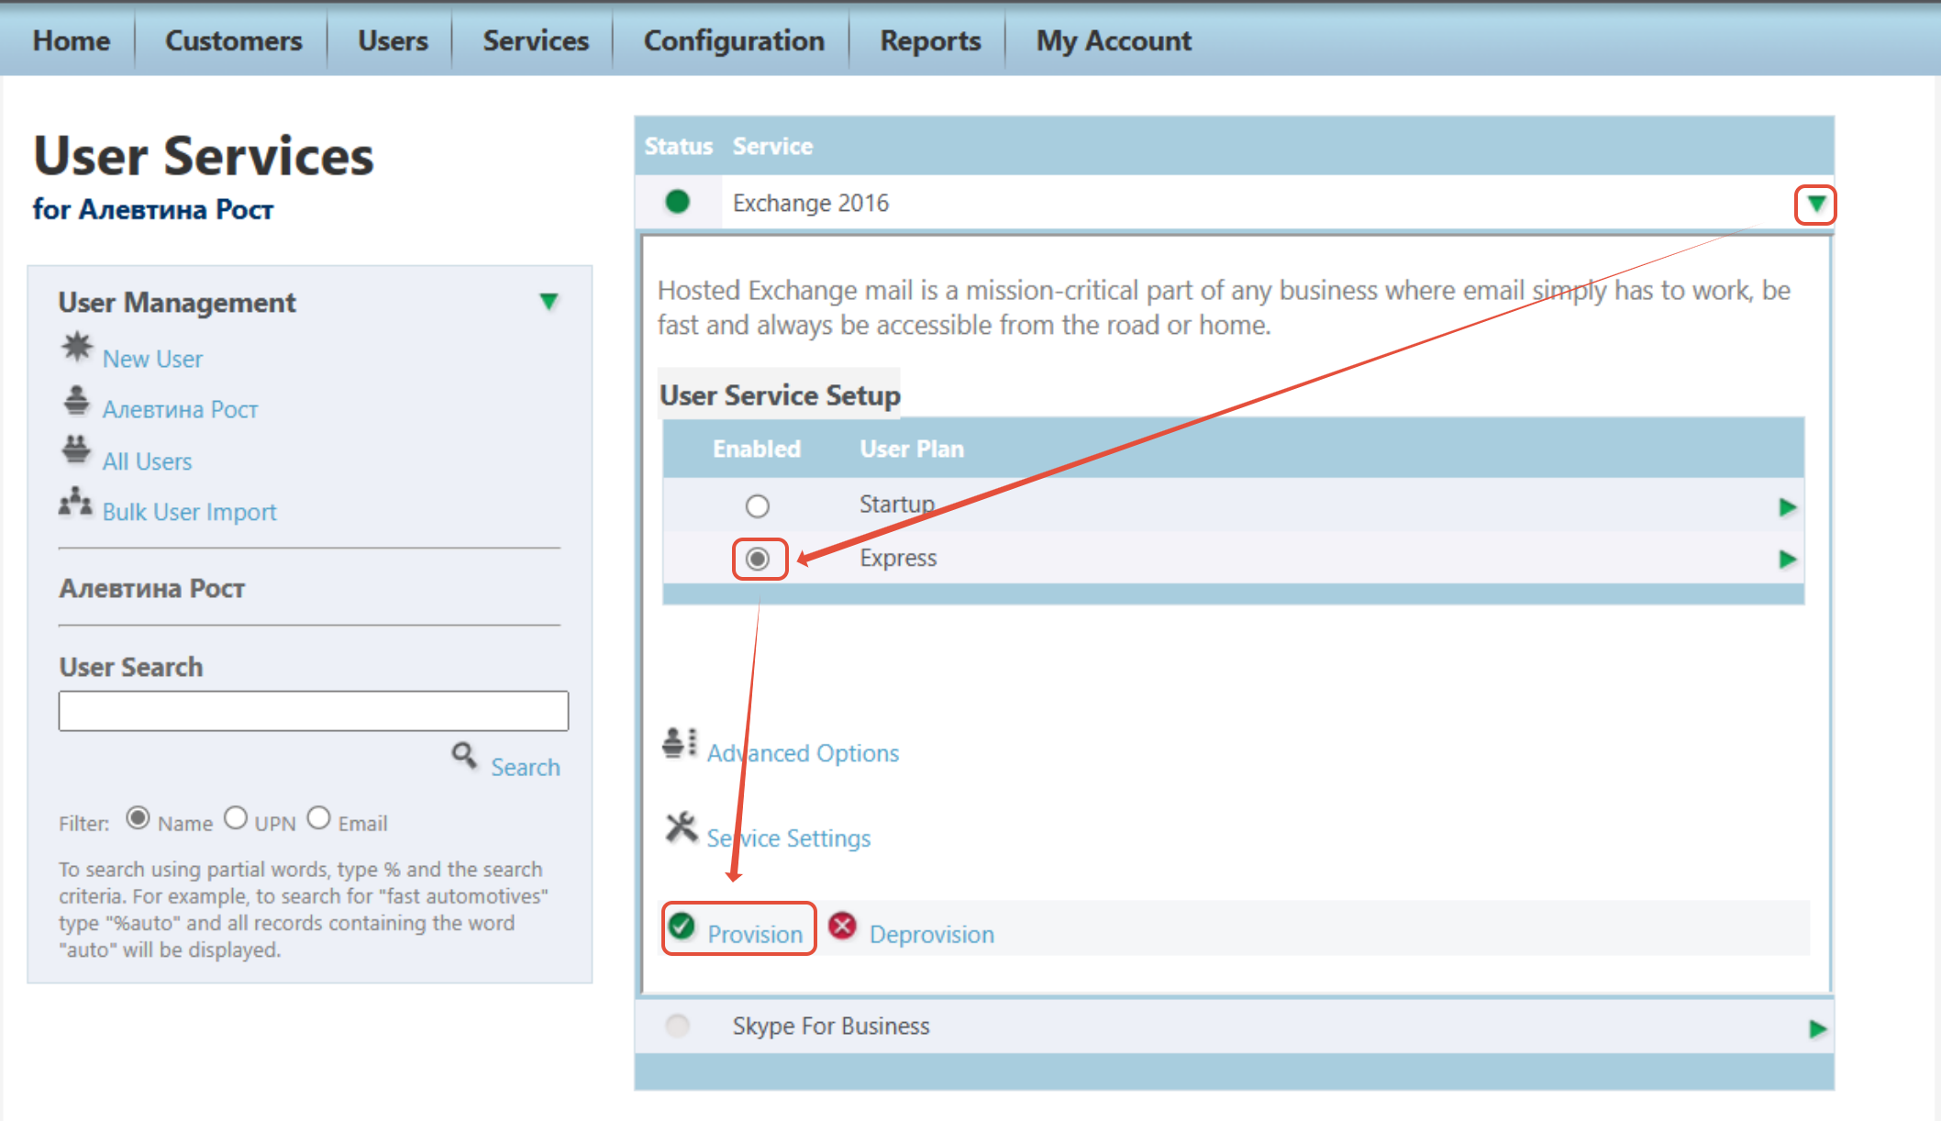Open the Reports menu
Screen dimensions: 1941x1121
click(930, 40)
